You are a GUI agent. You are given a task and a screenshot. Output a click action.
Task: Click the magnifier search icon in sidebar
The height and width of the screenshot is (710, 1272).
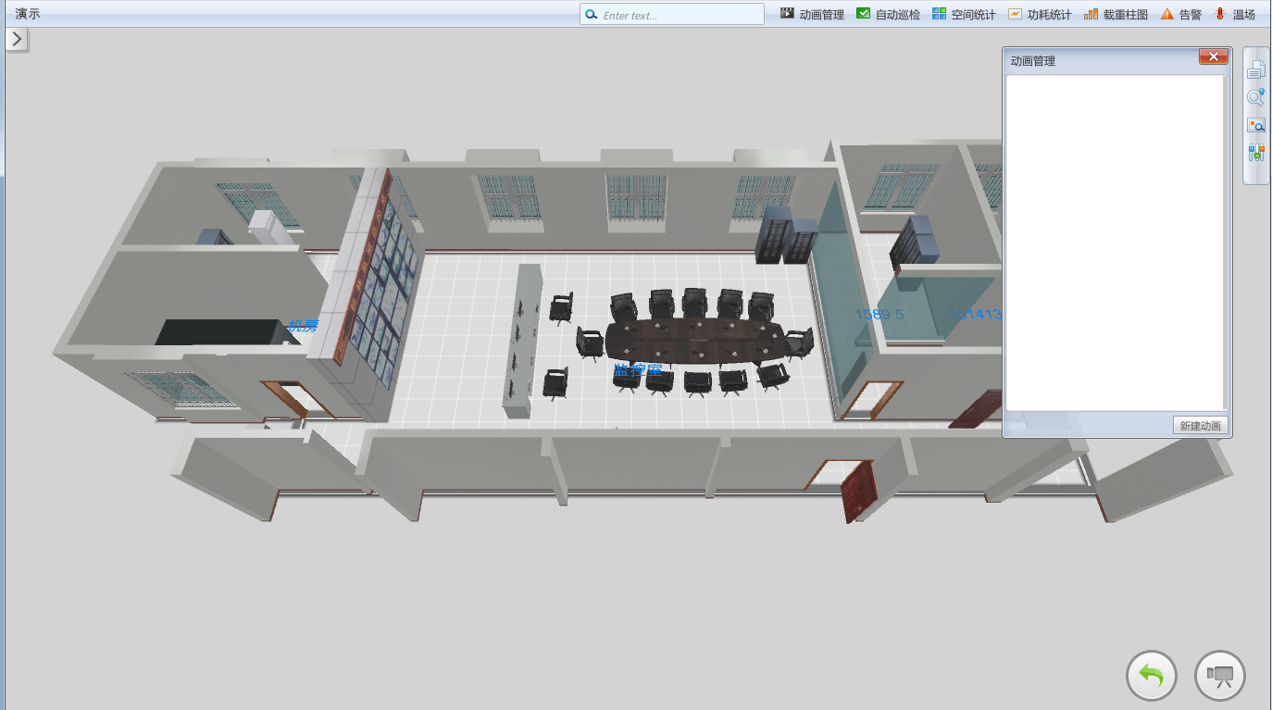click(1256, 97)
